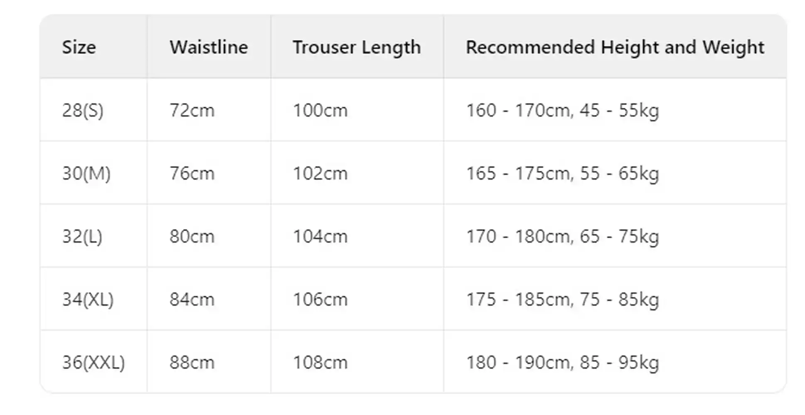Select the 32(L) size cell
This screenshot has height=415, width=805.
point(82,237)
